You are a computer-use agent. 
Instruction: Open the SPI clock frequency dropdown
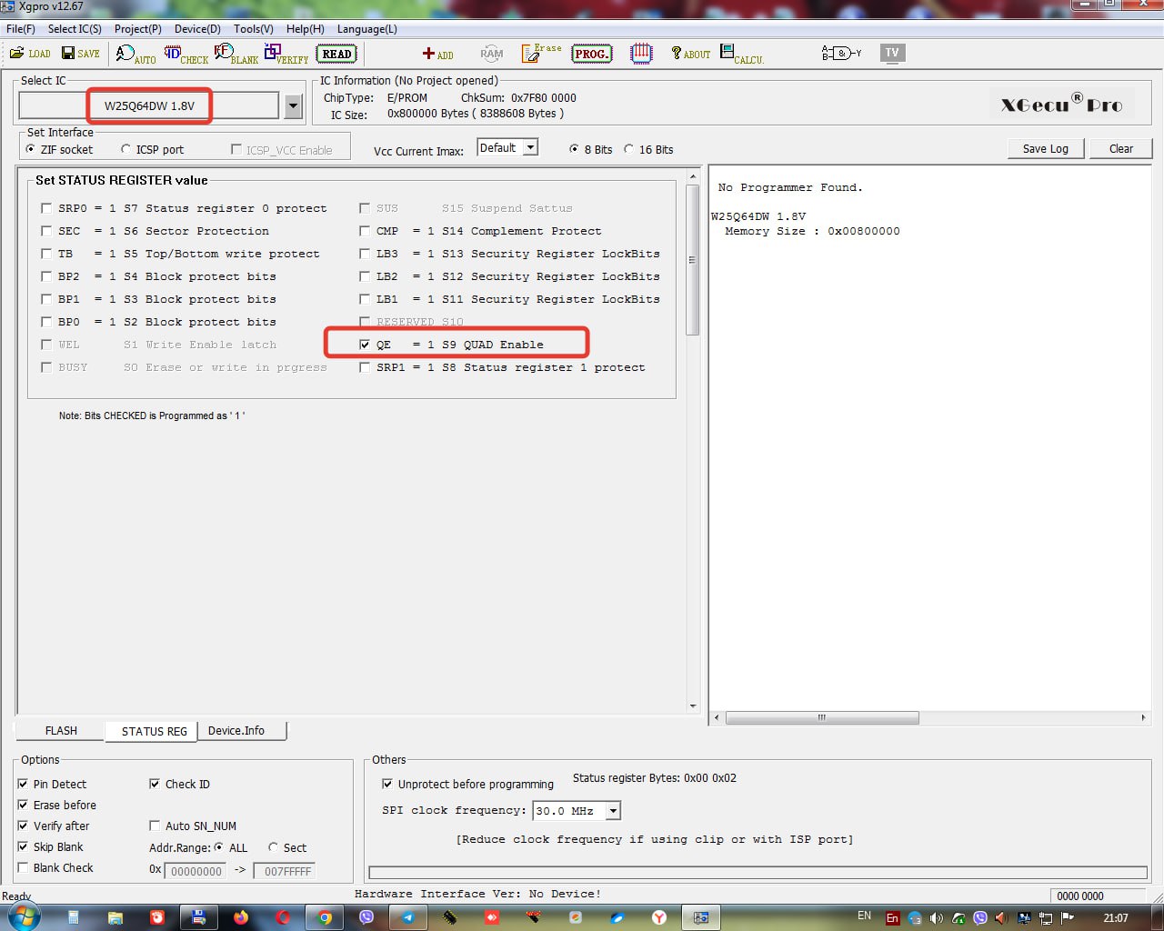click(x=614, y=811)
